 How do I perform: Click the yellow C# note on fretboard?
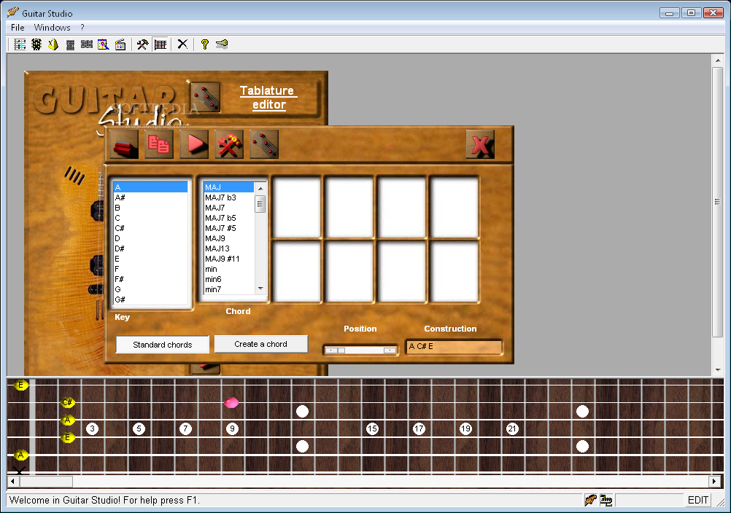click(68, 403)
